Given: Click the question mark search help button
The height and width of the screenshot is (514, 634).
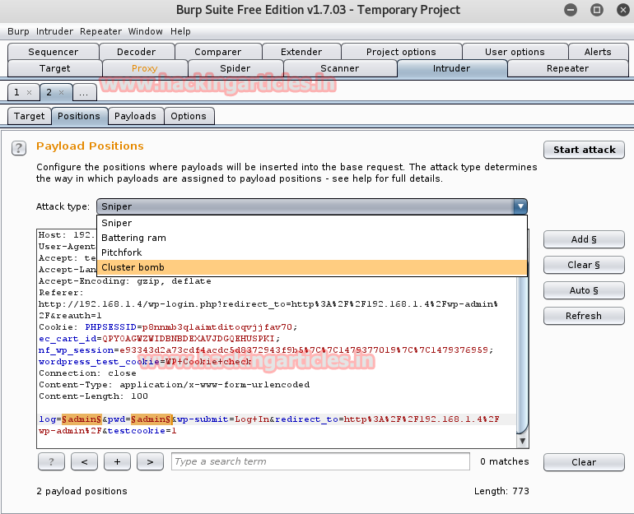Looking at the screenshot, I should (51, 461).
